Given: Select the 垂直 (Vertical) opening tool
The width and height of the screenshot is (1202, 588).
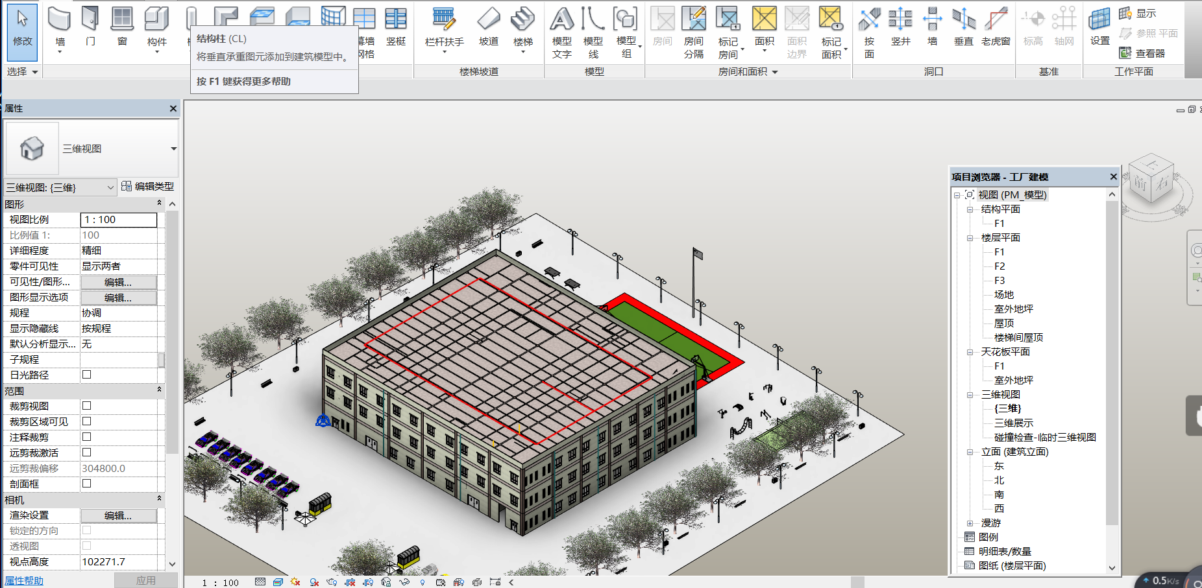Looking at the screenshot, I should coord(964,28).
